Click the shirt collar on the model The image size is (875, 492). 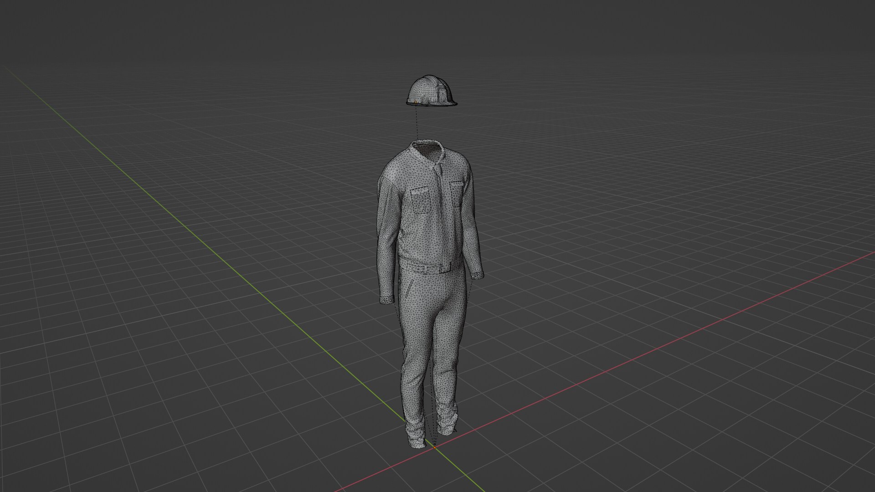click(x=427, y=154)
